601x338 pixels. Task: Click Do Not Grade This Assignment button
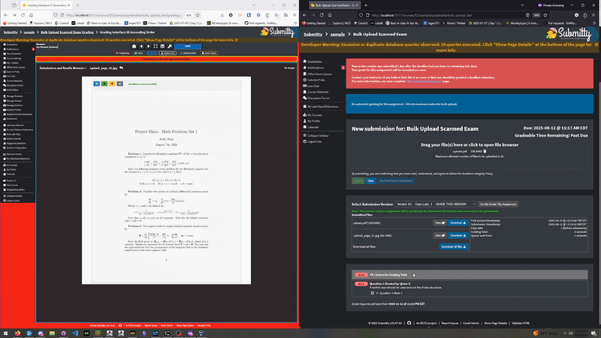pyautogui.click(x=498, y=204)
